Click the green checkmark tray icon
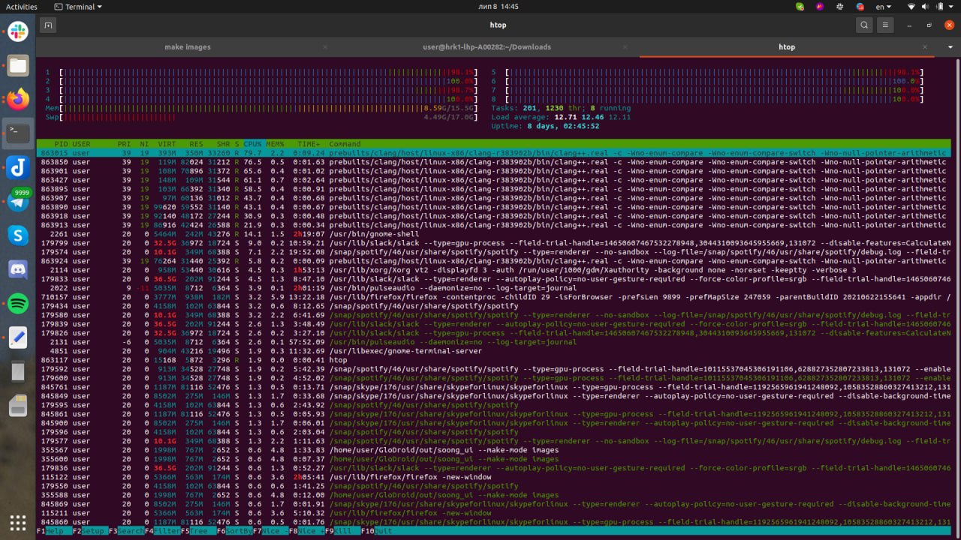961x540 pixels. coord(800,6)
